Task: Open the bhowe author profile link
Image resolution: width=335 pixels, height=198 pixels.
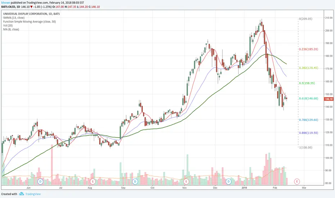Action: [5, 3]
